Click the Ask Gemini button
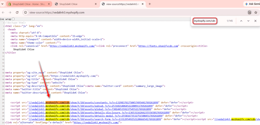Image resolution: width=260 pixels, height=125 pixels. 252,4
